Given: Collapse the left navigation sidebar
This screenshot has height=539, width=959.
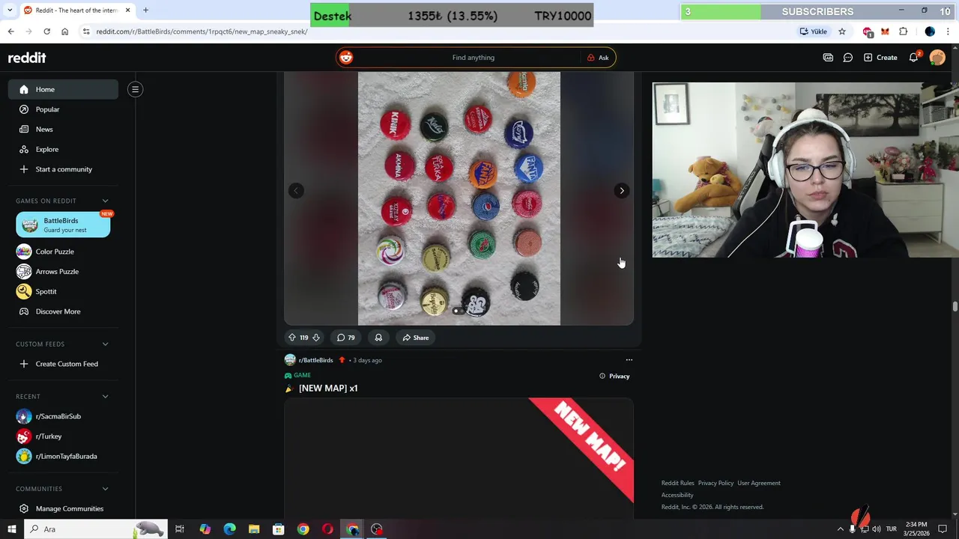Looking at the screenshot, I should pos(135,89).
